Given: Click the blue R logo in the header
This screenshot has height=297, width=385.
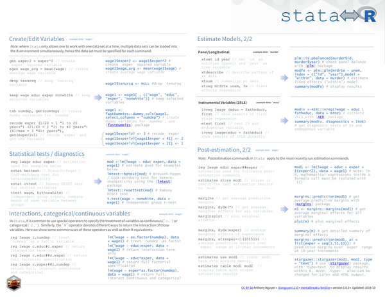Looking at the screenshot, I should (370, 17).
